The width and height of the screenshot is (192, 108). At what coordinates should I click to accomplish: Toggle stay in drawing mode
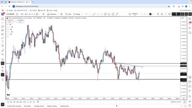pos(3,63)
